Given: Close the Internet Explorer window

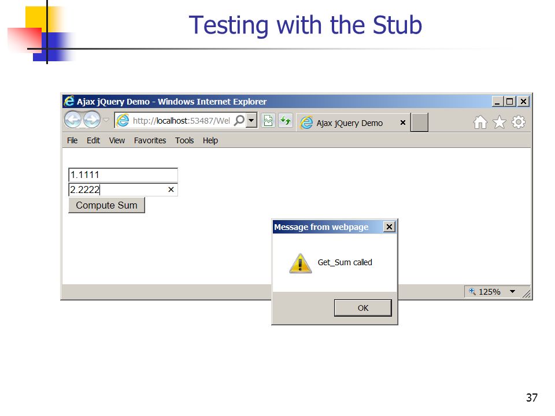Looking at the screenshot, I should 523,102.
